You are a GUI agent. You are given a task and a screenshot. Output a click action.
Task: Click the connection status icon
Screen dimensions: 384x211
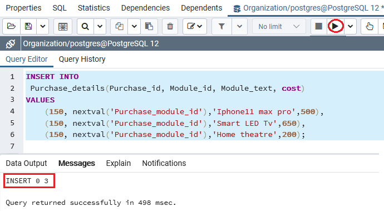tap(10, 44)
